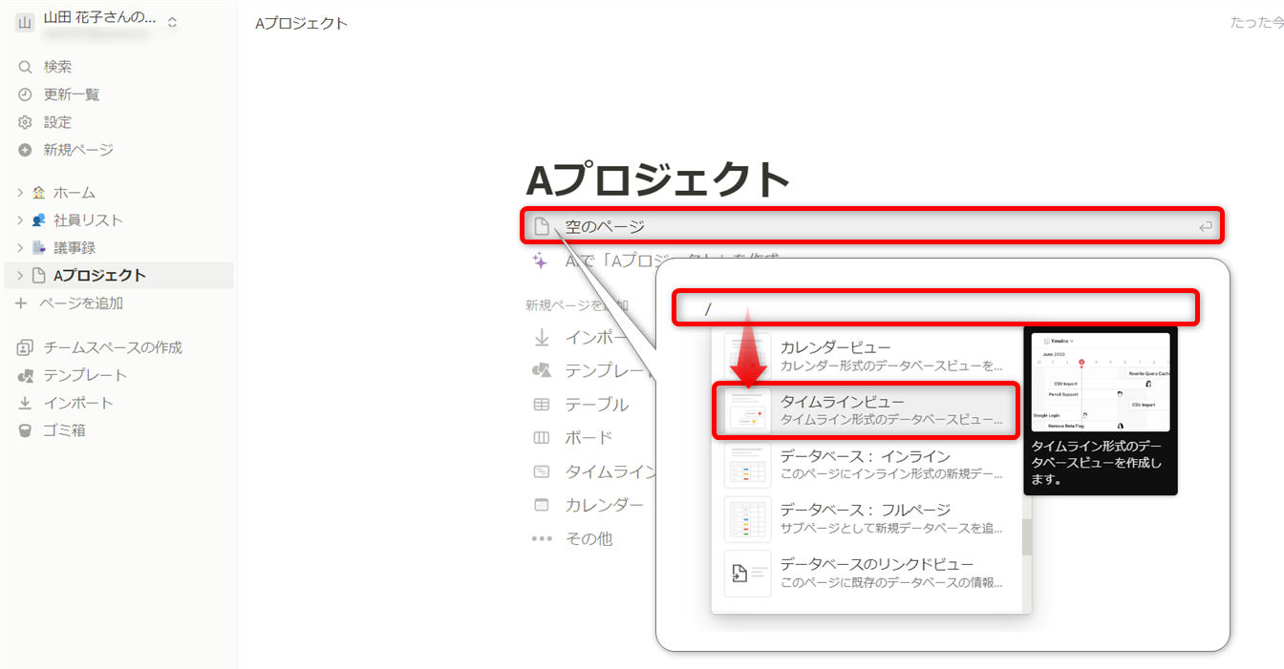Click the ボード columns icon
1284x669 pixels.
(x=542, y=438)
